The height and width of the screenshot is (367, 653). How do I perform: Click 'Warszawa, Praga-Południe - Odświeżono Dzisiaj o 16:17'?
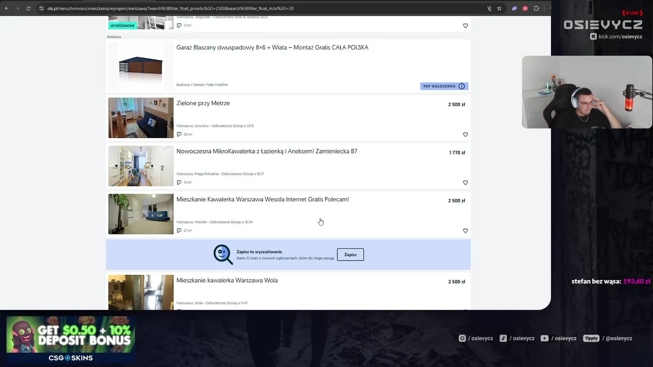click(220, 174)
